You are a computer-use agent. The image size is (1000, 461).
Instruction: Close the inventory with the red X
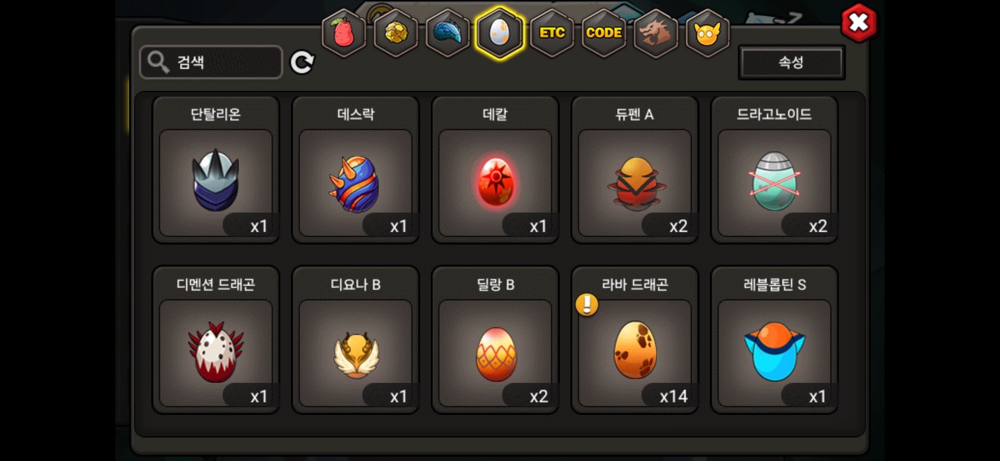(x=859, y=23)
